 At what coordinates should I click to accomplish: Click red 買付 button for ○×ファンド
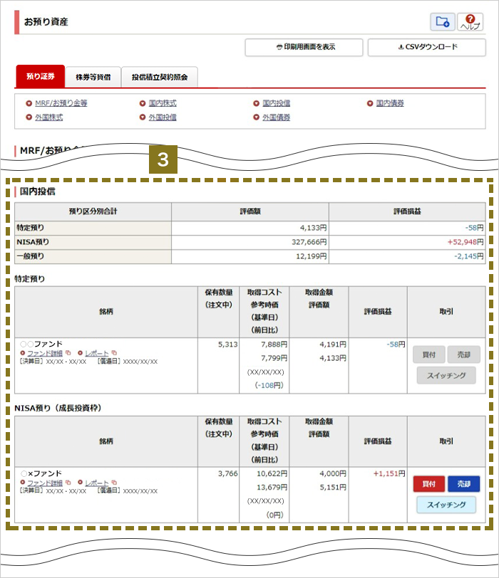pos(428,484)
